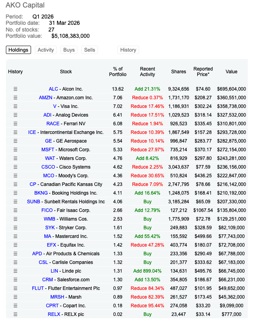Follow the MSFT ticker link
Screen dimensions: 253x325
pos(48,150)
